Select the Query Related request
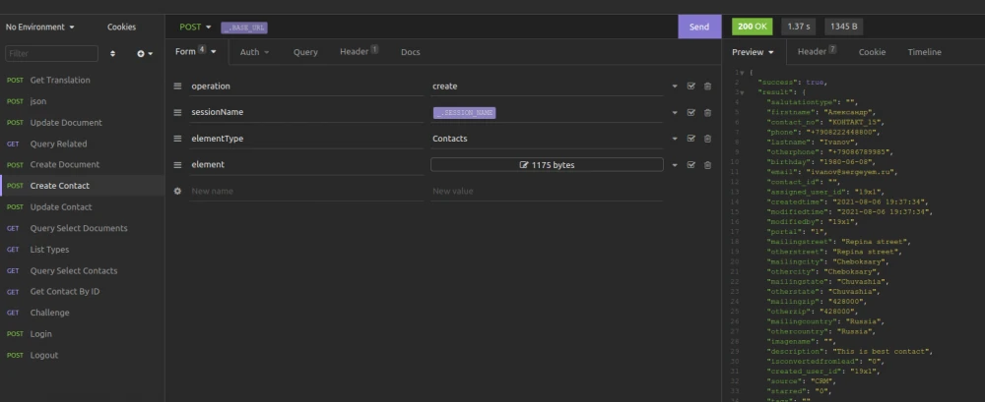Screen dimensions: 985x402 coord(83,144)
